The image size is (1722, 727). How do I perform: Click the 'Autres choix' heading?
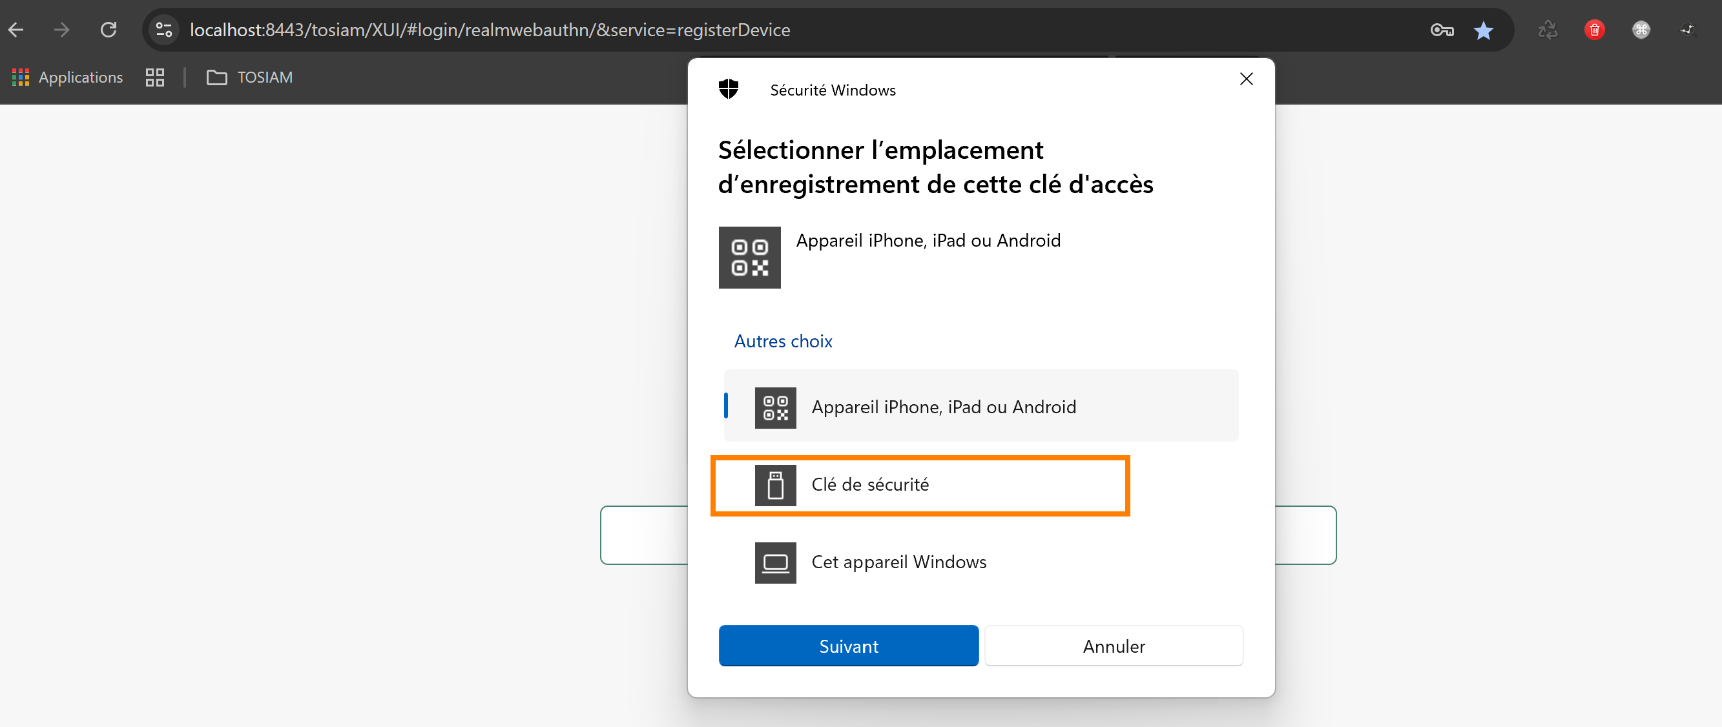click(x=783, y=341)
